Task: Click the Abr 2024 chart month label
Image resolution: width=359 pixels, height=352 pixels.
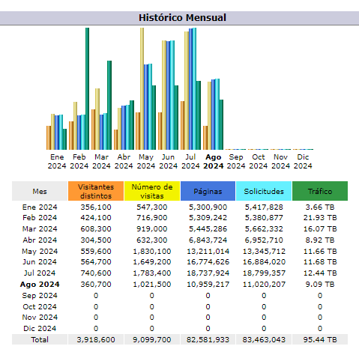Action: (124, 161)
